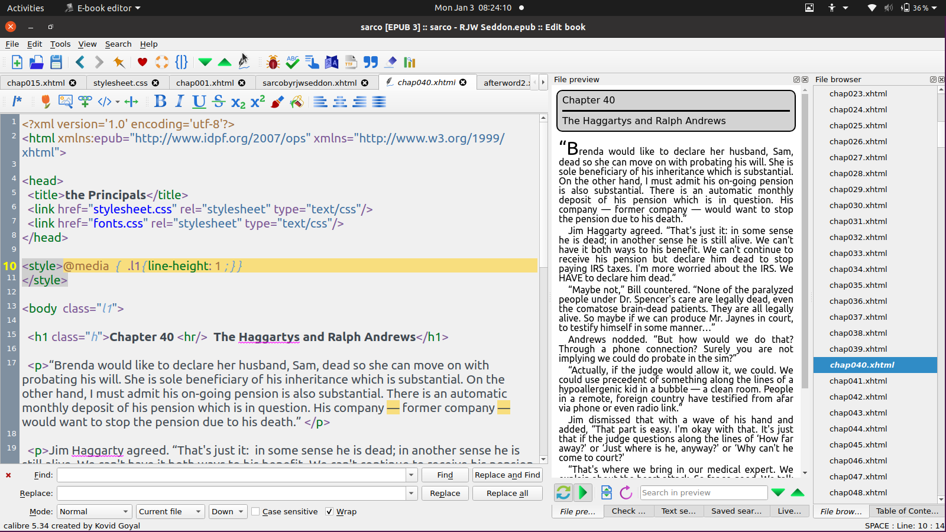Image resolution: width=946 pixels, height=532 pixels.
Task: Toggle auto-reload preview sync button
Action: (x=563, y=492)
